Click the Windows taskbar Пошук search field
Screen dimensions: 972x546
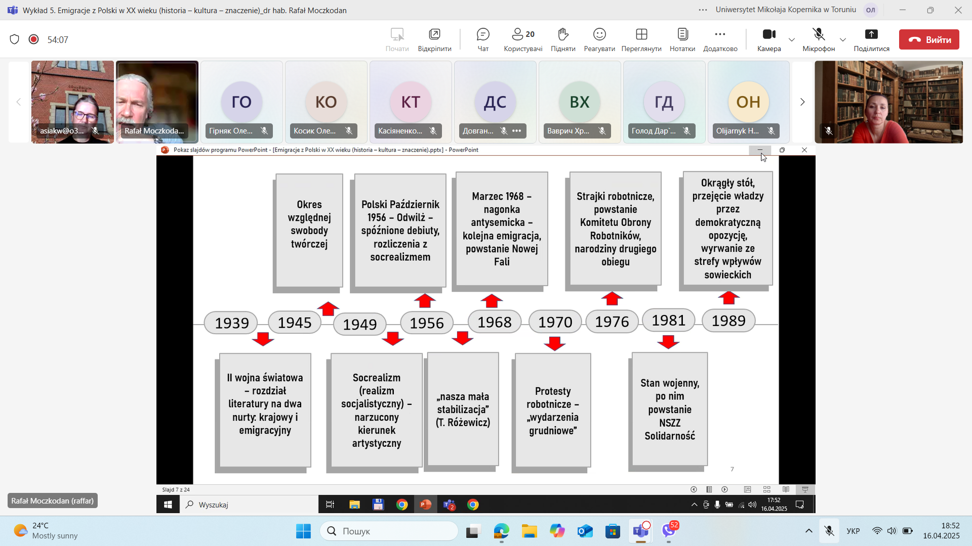tap(390, 531)
